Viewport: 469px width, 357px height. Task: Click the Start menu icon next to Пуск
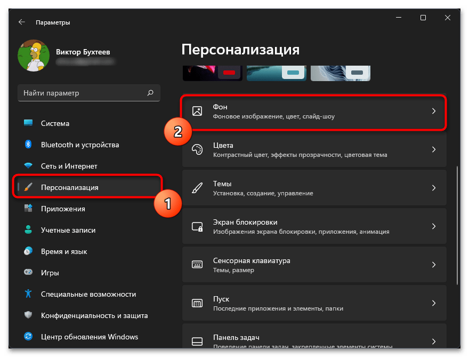coord(197,303)
